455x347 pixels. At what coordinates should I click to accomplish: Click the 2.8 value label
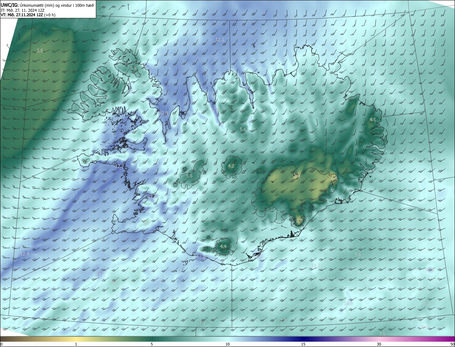point(299,220)
